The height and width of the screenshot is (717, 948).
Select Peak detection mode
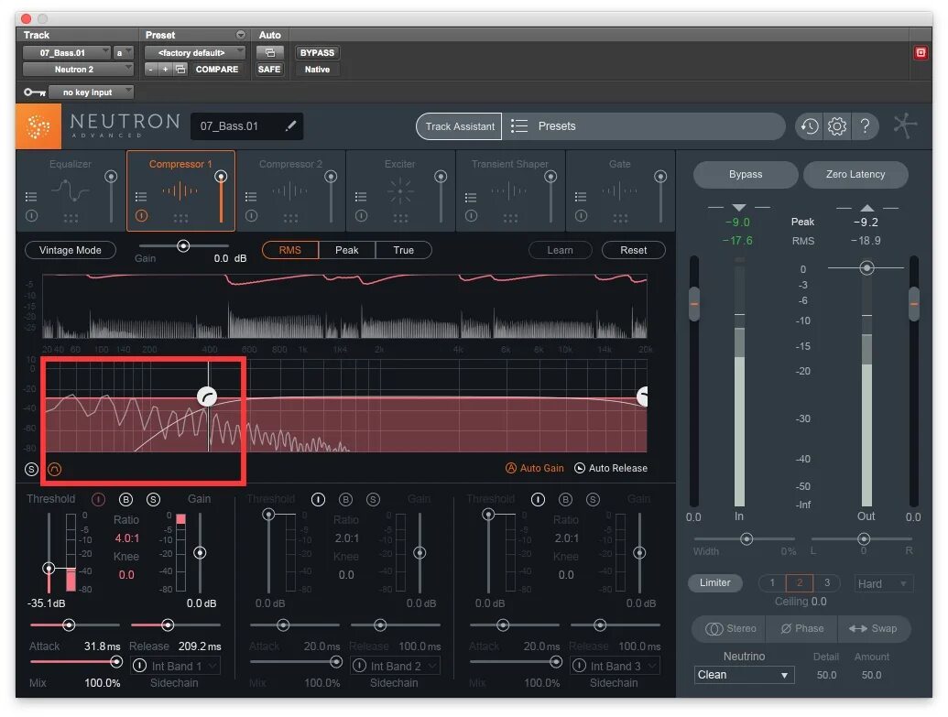point(347,250)
